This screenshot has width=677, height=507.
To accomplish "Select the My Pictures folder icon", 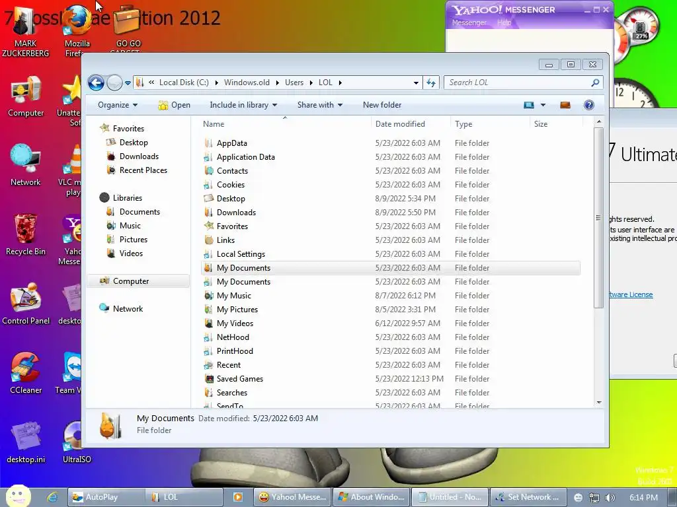I will [208, 309].
